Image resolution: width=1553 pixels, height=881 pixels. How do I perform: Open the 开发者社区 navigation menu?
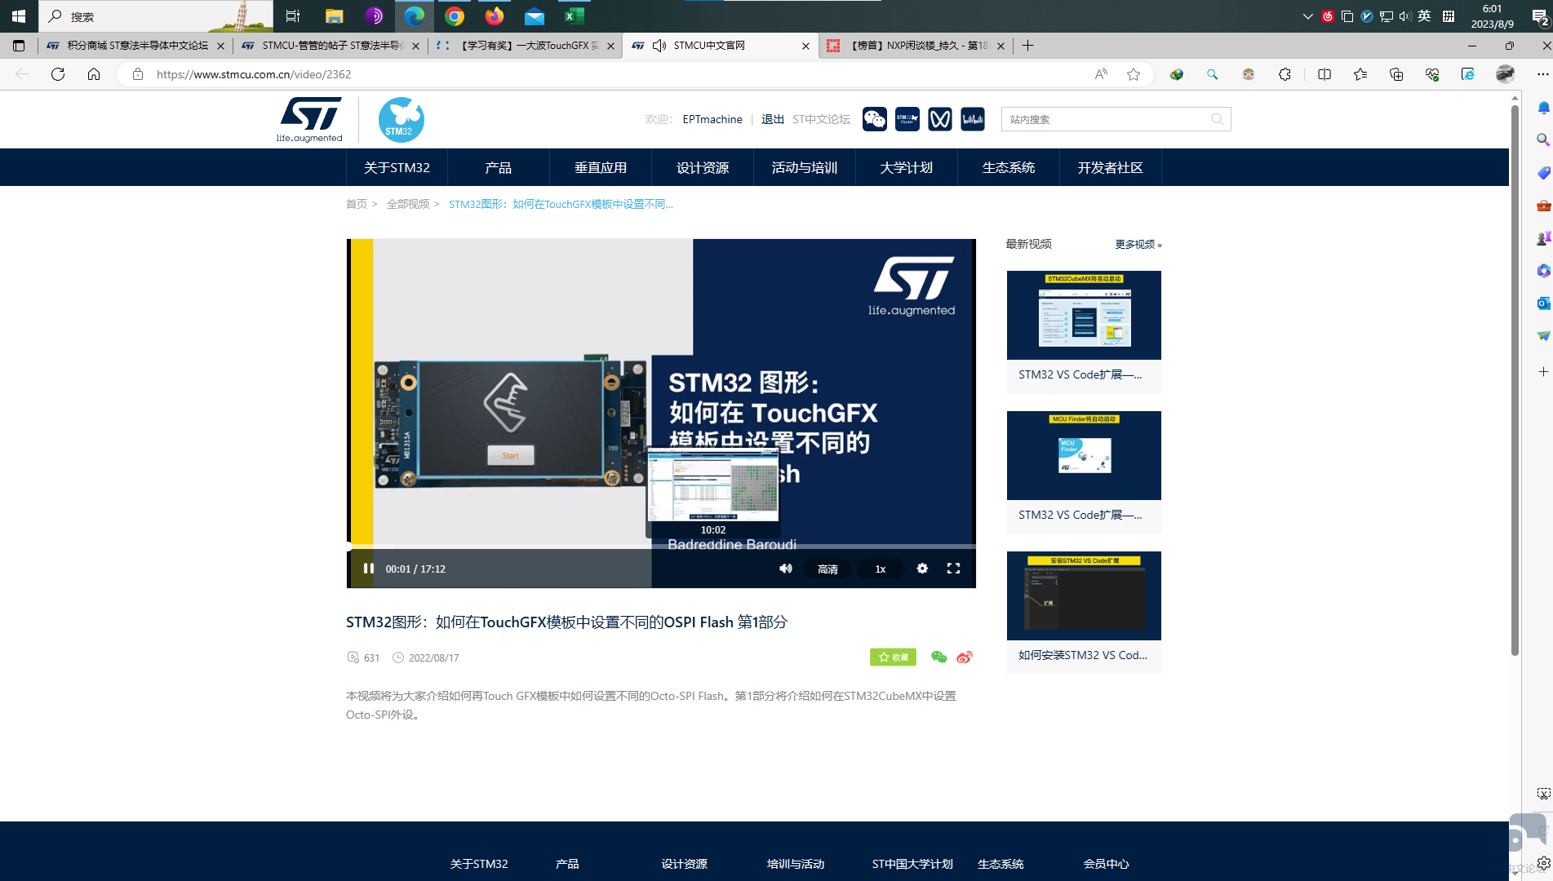click(1111, 168)
